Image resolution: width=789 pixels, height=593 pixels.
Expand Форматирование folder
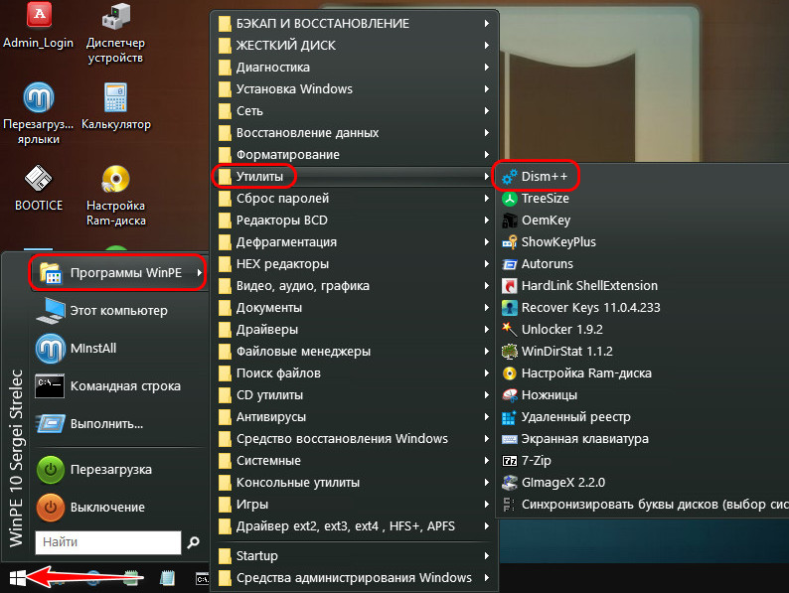(x=355, y=154)
